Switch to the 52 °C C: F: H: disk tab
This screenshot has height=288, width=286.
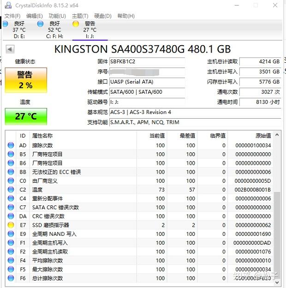coord(54,30)
